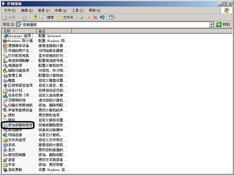The height and width of the screenshot is (175, 234).
Task: Select the 键盘 keyboard icon
Action: coord(5,80)
